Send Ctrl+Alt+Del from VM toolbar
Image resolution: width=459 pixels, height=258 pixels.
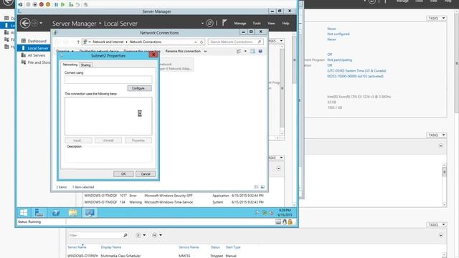coord(20,5)
